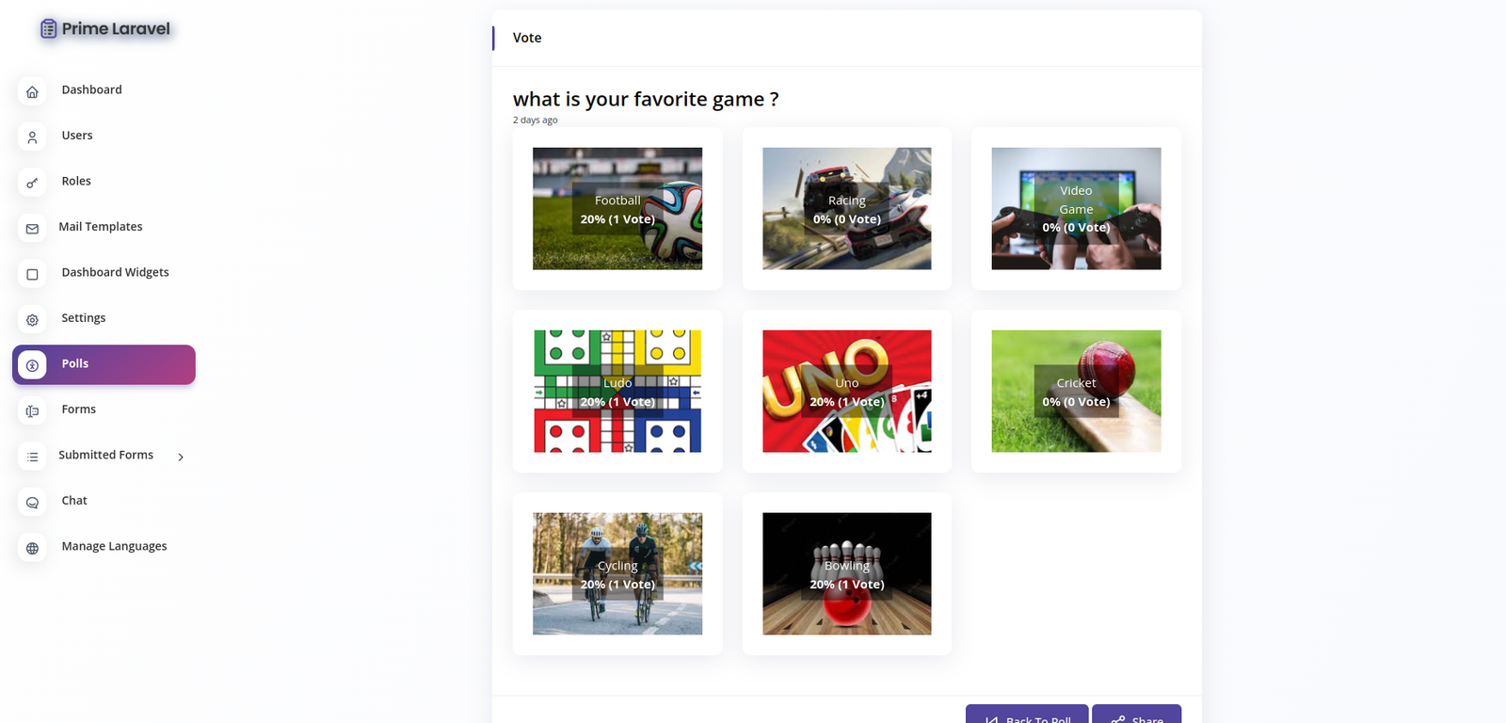Select the Racing poll image
This screenshot has height=723, width=1506.
[847, 209]
